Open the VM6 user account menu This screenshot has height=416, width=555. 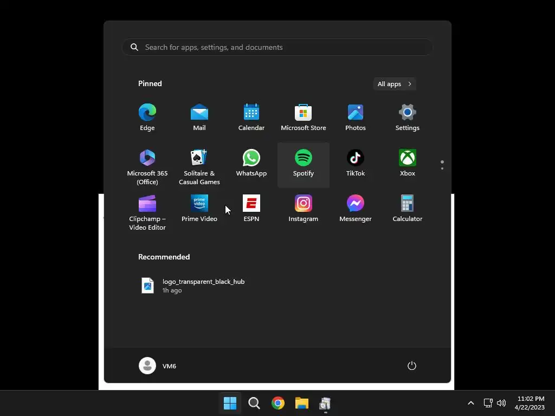(158, 366)
